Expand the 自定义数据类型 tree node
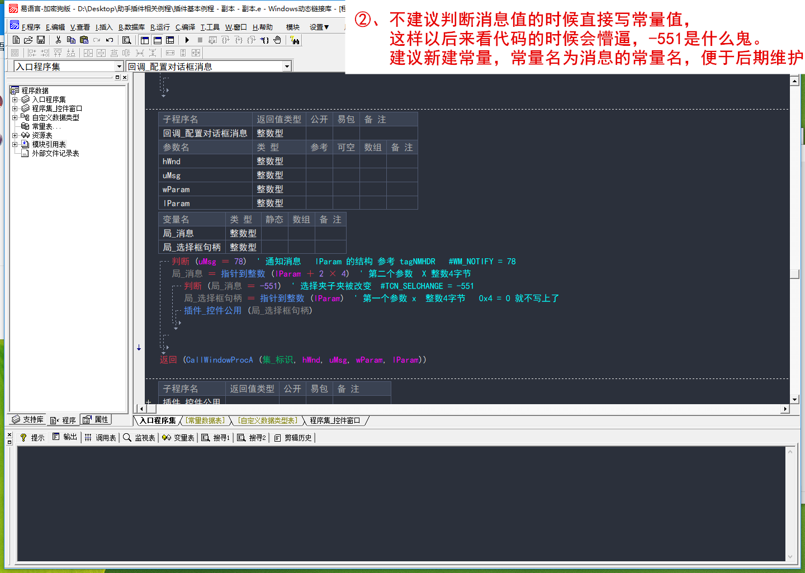Viewport: 805px width, 573px height. [15, 117]
